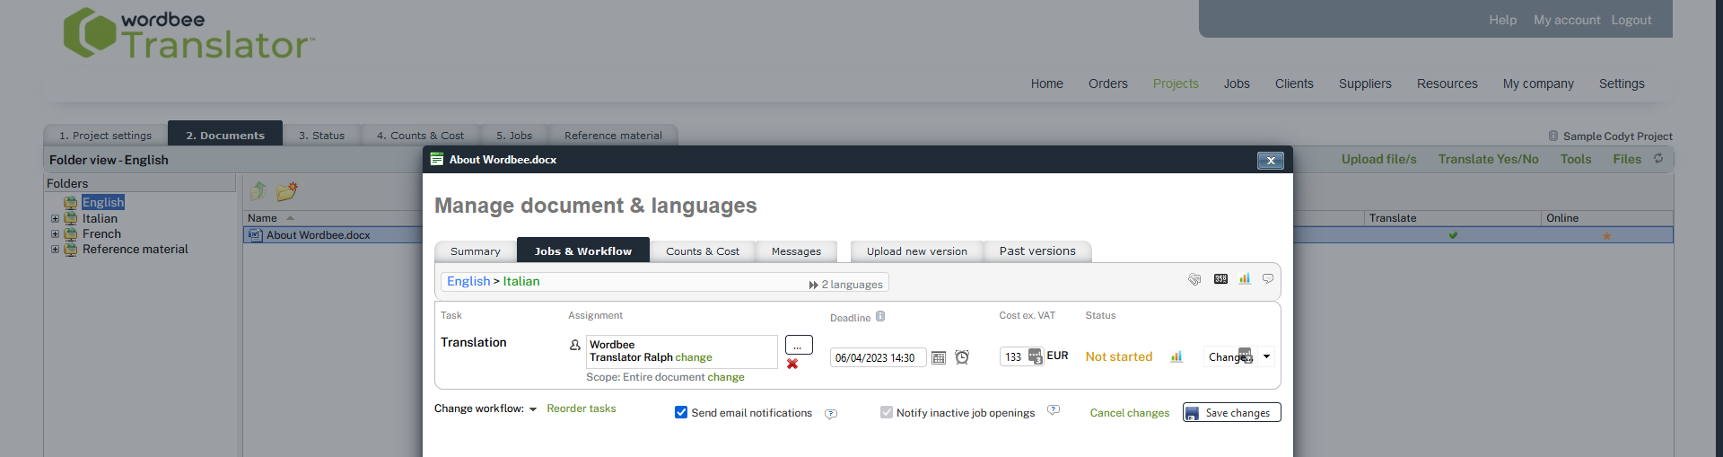Click the new folder icon with star
This screenshot has width=1723, height=457.
click(x=287, y=191)
